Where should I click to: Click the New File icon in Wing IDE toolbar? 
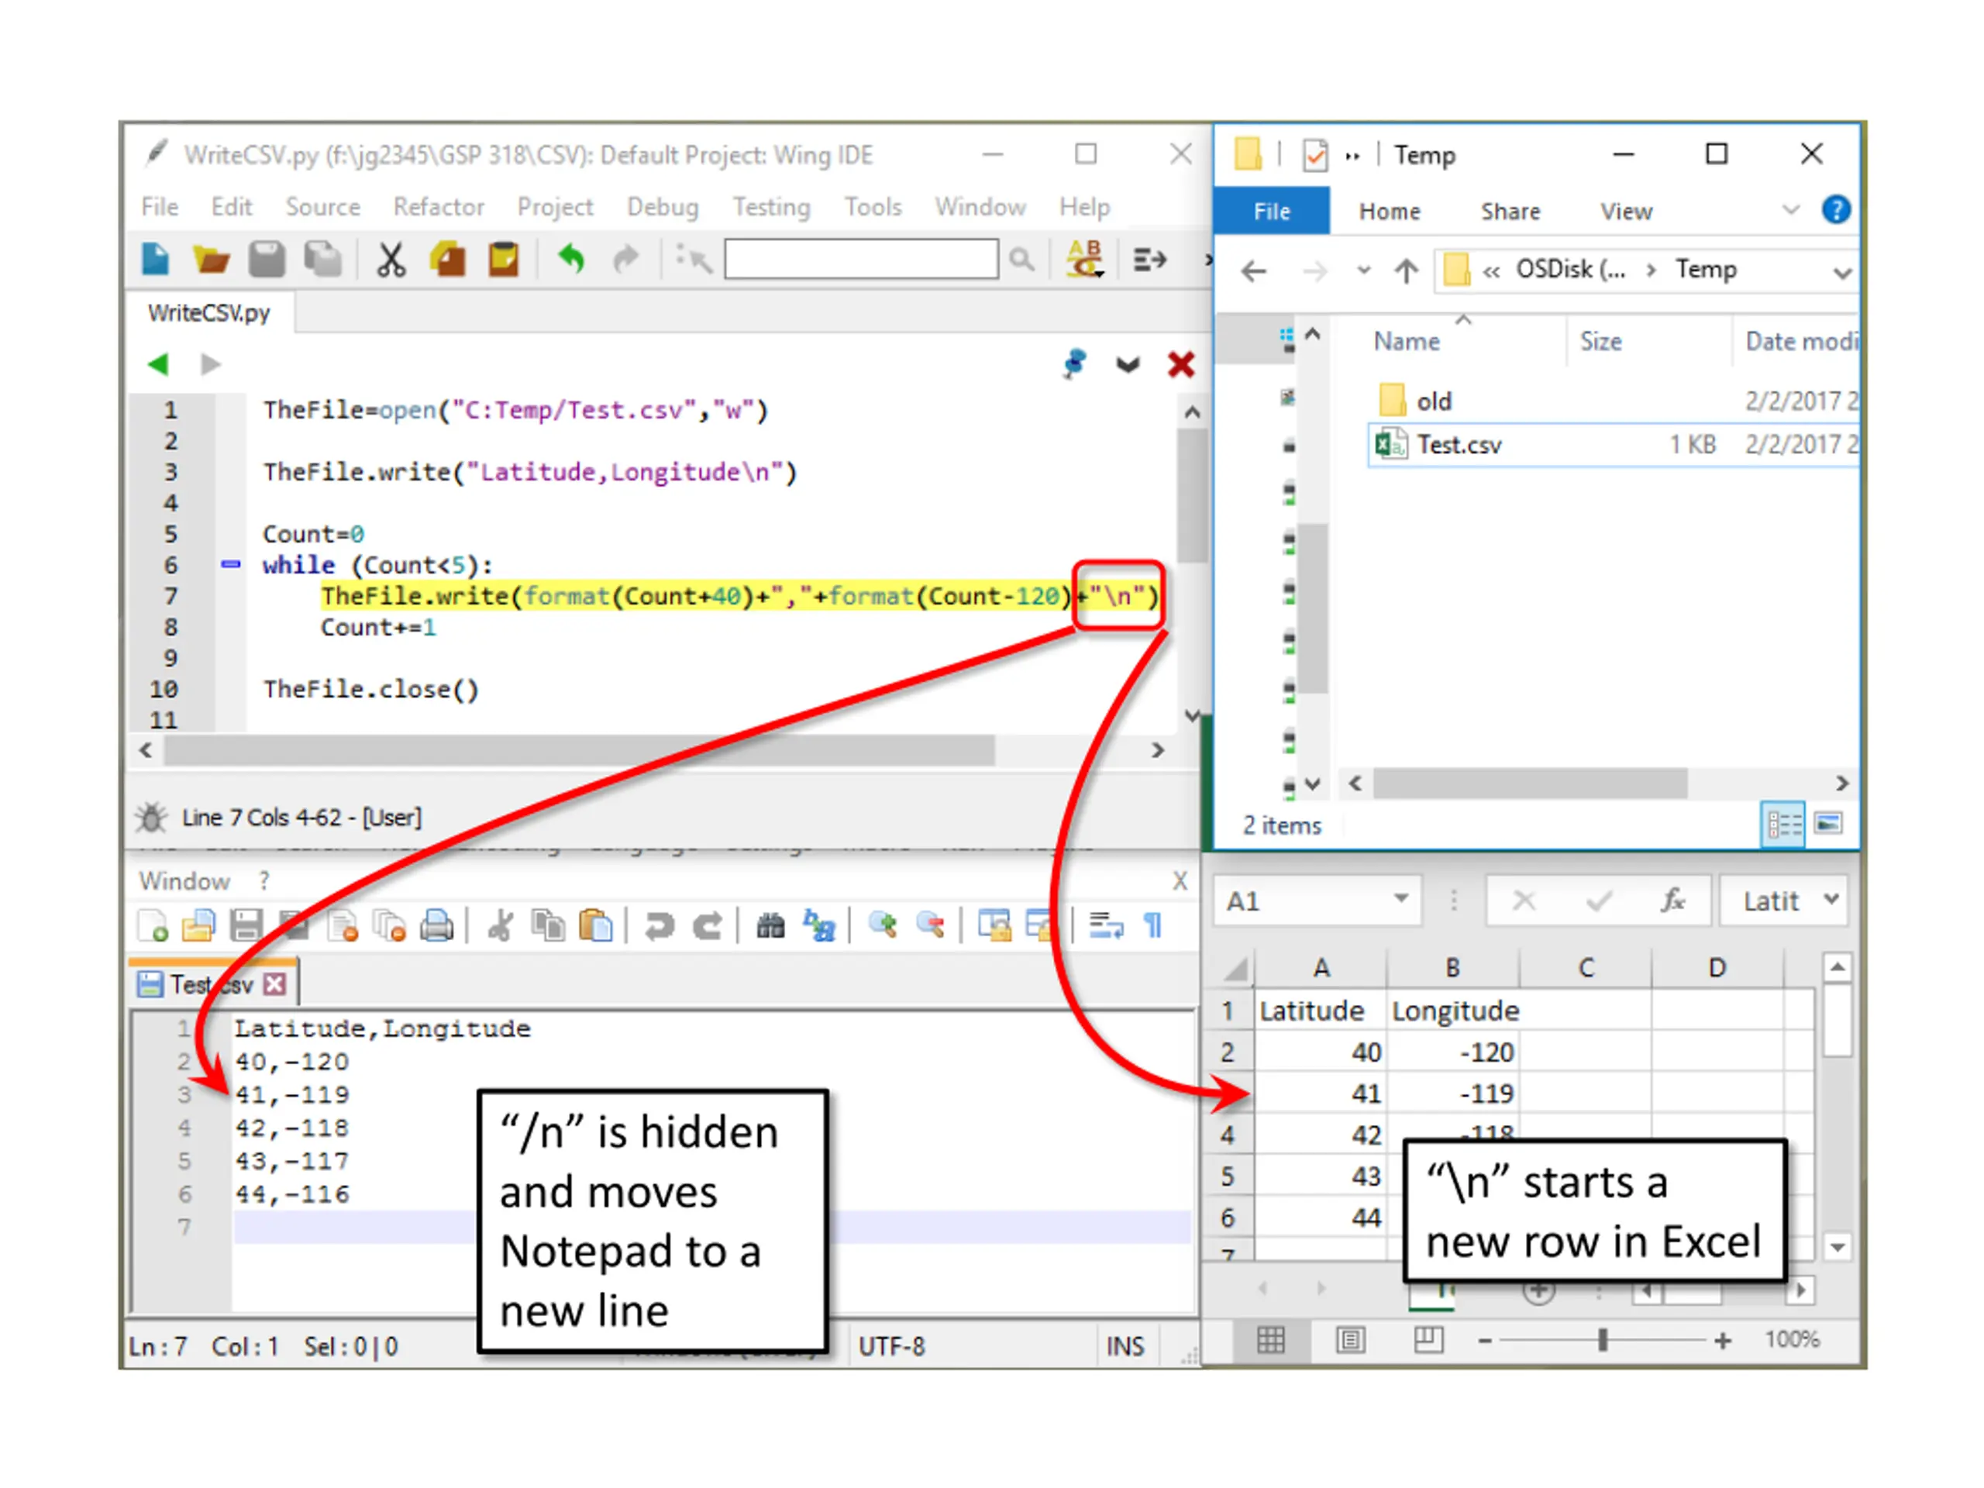155,259
